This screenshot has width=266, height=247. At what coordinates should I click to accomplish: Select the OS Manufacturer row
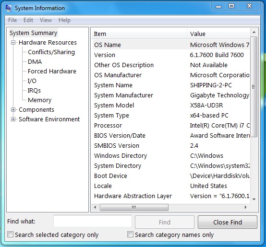(x=171, y=75)
